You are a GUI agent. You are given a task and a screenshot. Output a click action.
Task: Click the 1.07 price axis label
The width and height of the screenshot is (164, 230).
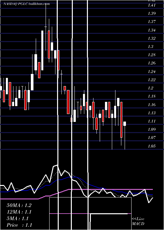click(152, 138)
